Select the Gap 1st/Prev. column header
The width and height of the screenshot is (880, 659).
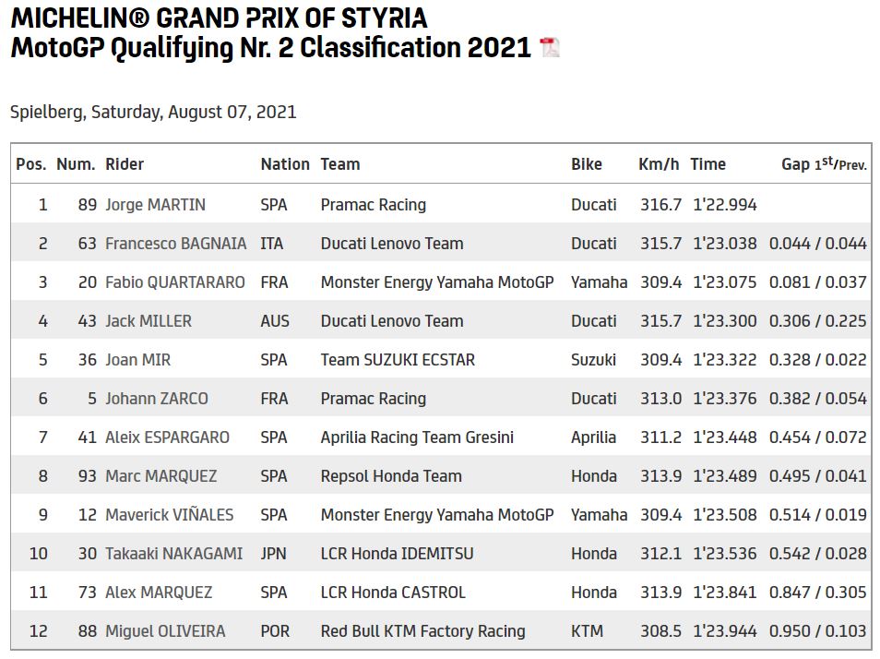pyautogui.click(x=824, y=164)
